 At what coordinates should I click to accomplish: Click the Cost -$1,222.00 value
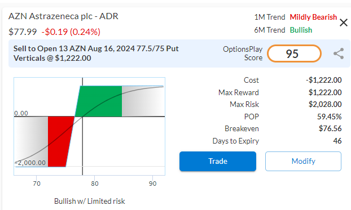324,80
